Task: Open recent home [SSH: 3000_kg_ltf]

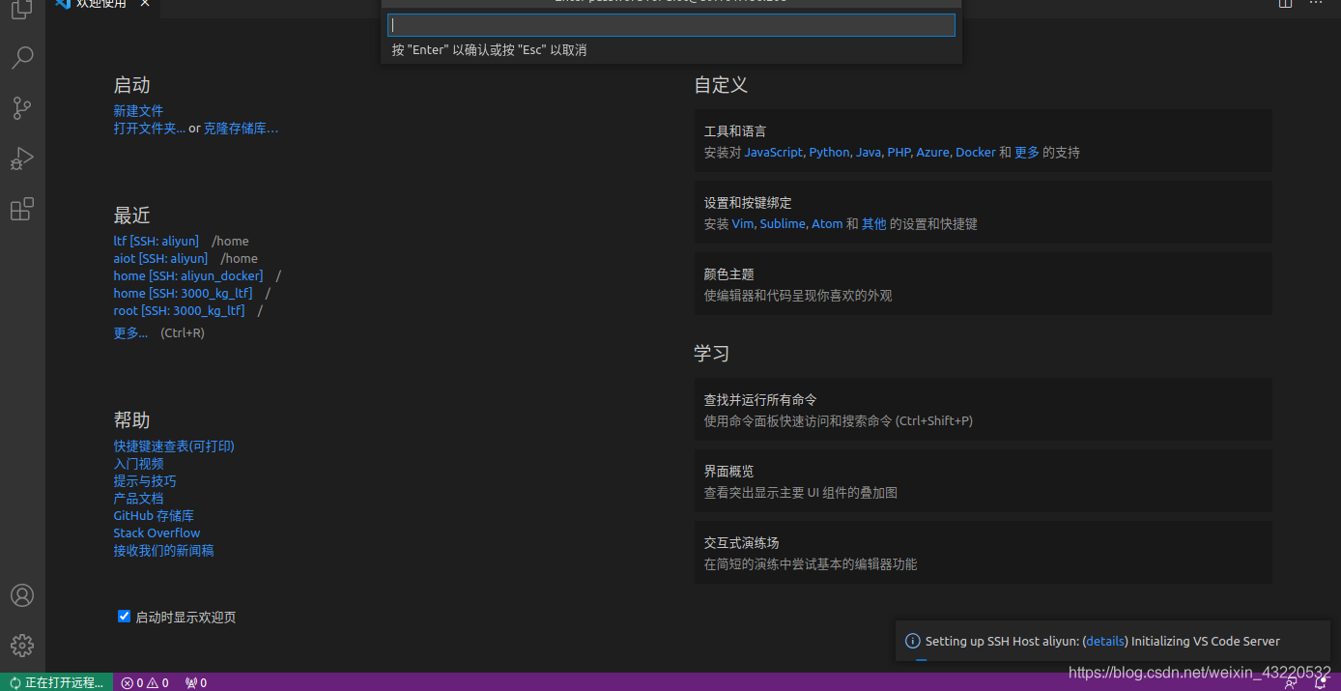Action: pyautogui.click(x=183, y=294)
